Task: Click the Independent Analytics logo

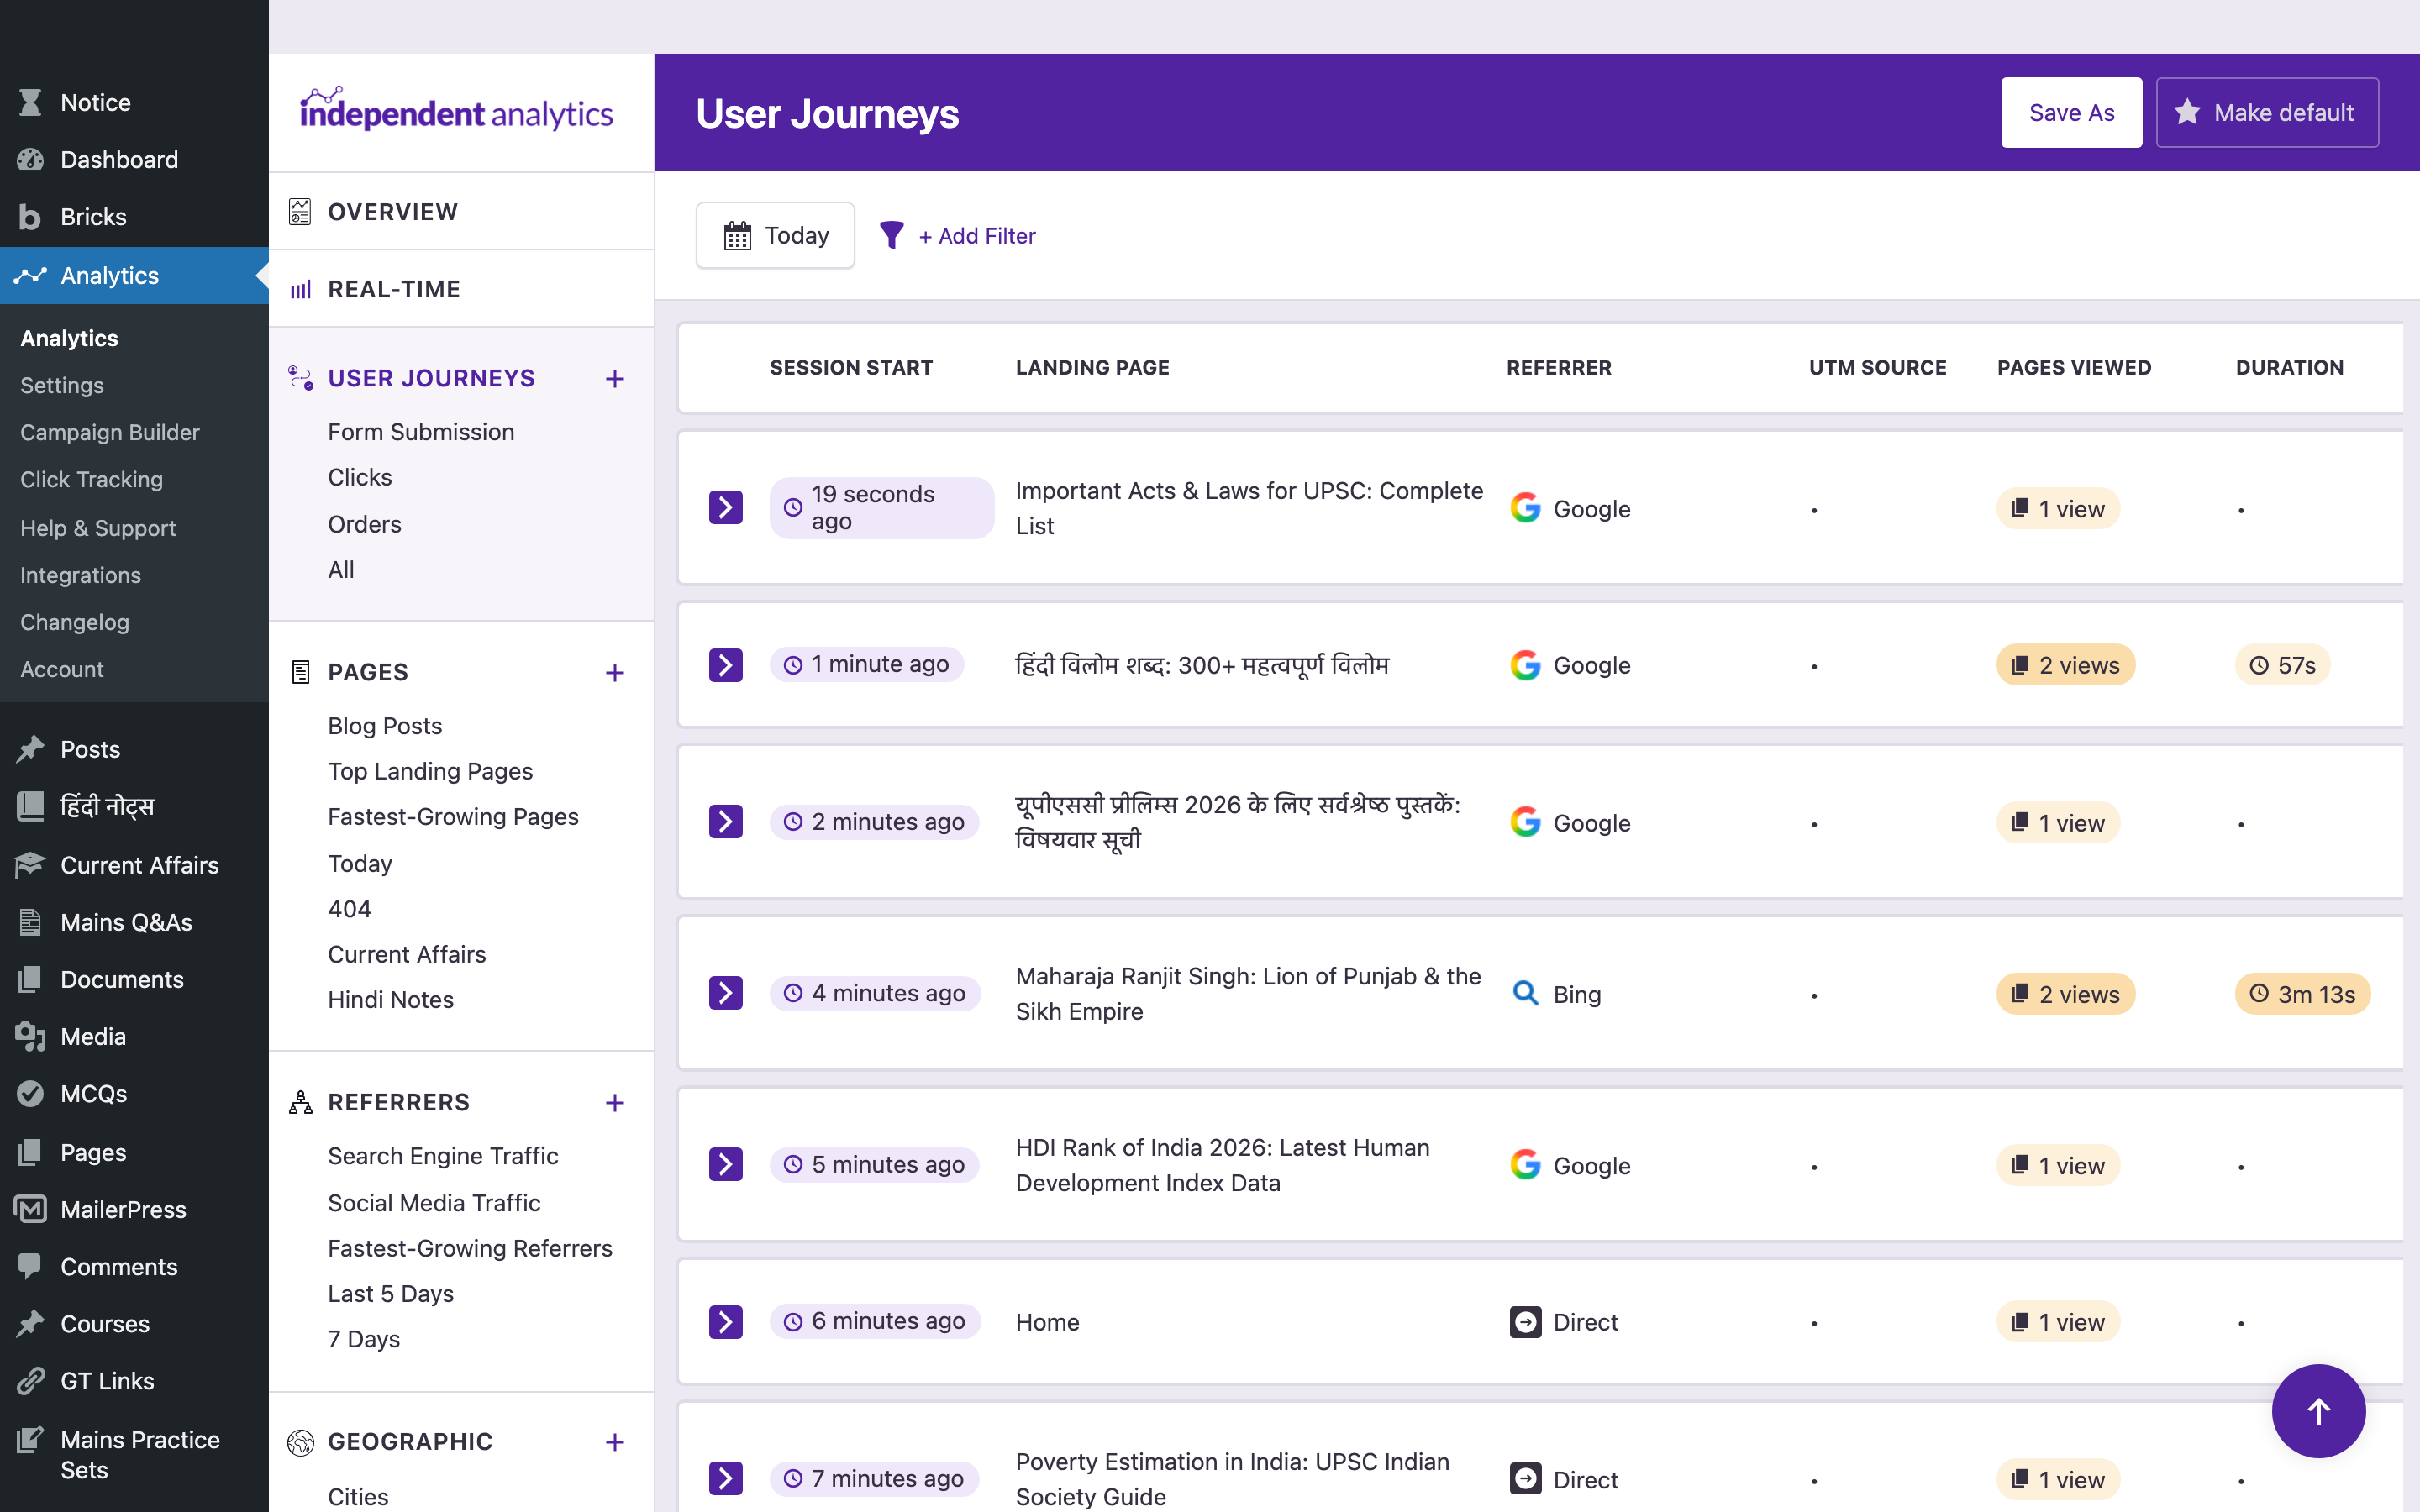Action: point(456,110)
